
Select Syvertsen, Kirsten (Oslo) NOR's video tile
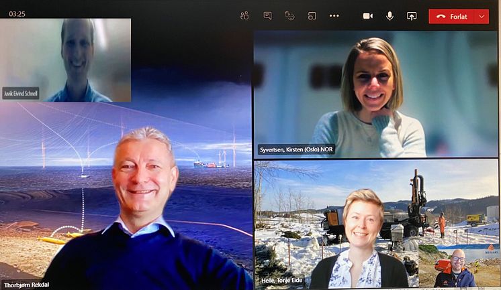click(376, 94)
